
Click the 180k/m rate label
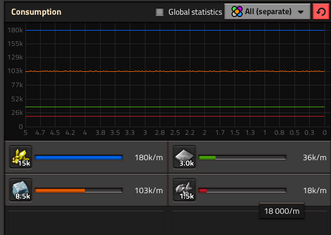pos(149,157)
